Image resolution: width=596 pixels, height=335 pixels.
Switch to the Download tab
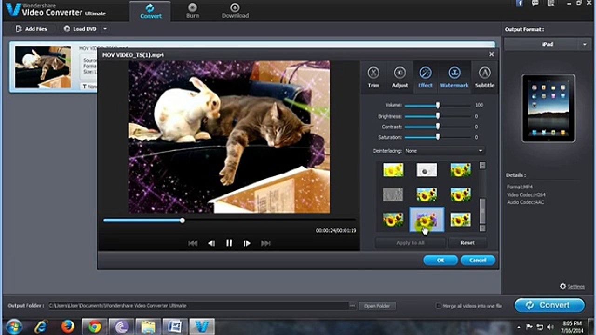coord(235,11)
